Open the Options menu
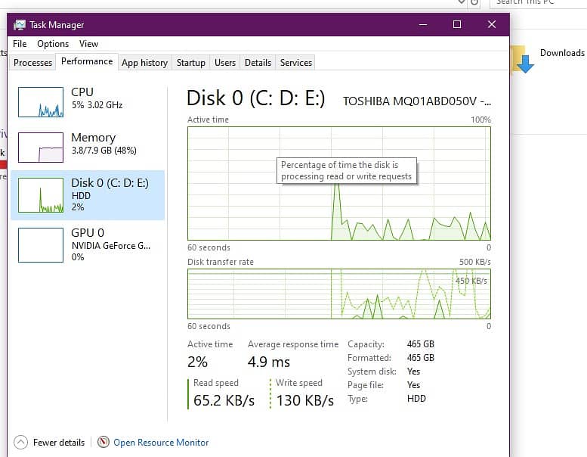The image size is (587, 457). pyautogui.click(x=53, y=44)
